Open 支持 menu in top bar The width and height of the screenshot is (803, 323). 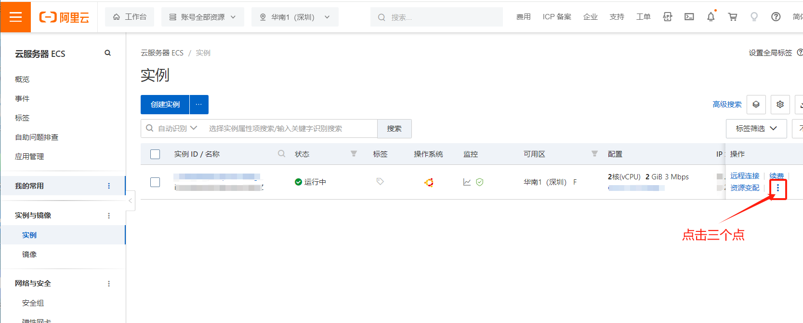pyautogui.click(x=617, y=17)
